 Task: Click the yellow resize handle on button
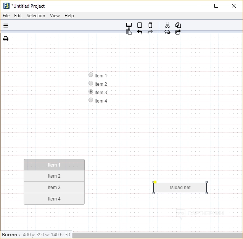[155, 182]
